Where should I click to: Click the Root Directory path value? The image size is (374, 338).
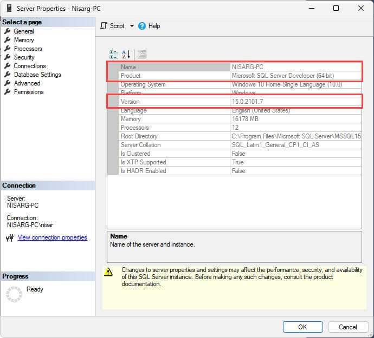[x=296, y=136]
